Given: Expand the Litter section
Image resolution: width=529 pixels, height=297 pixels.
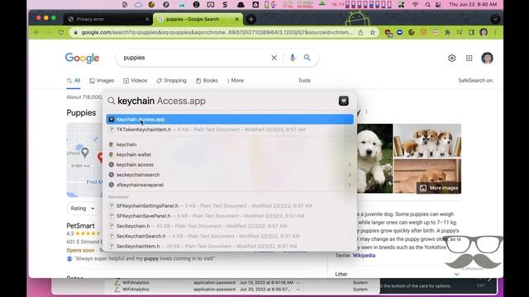Looking at the screenshot, I should (x=398, y=274).
